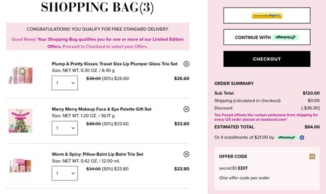Collapse the Offer Code section
This screenshot has width=326, height=194.
pos(312,156)
